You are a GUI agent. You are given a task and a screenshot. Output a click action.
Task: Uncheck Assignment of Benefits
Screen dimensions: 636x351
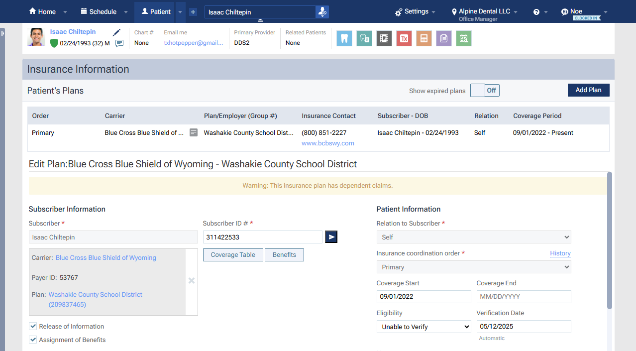pos(33,340)
